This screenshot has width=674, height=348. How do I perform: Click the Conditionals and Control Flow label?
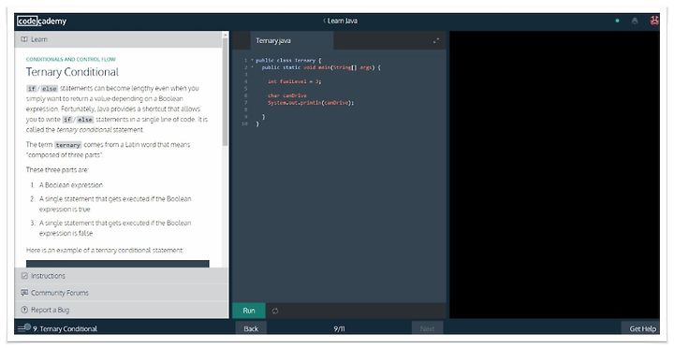coord(71,59)
